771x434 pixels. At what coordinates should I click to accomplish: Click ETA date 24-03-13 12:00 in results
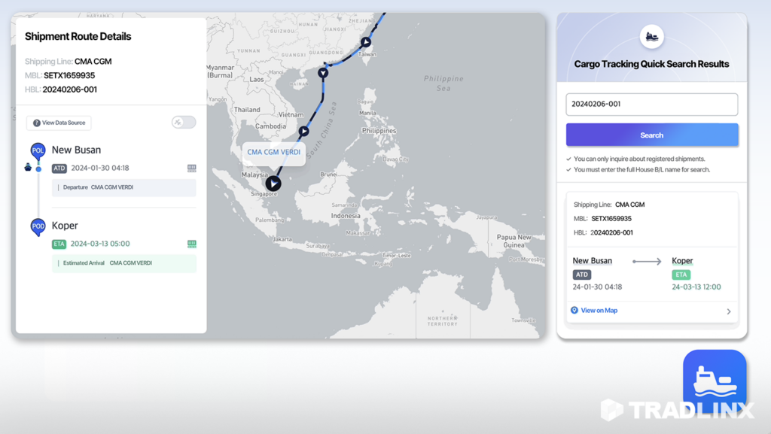point(696,287)
